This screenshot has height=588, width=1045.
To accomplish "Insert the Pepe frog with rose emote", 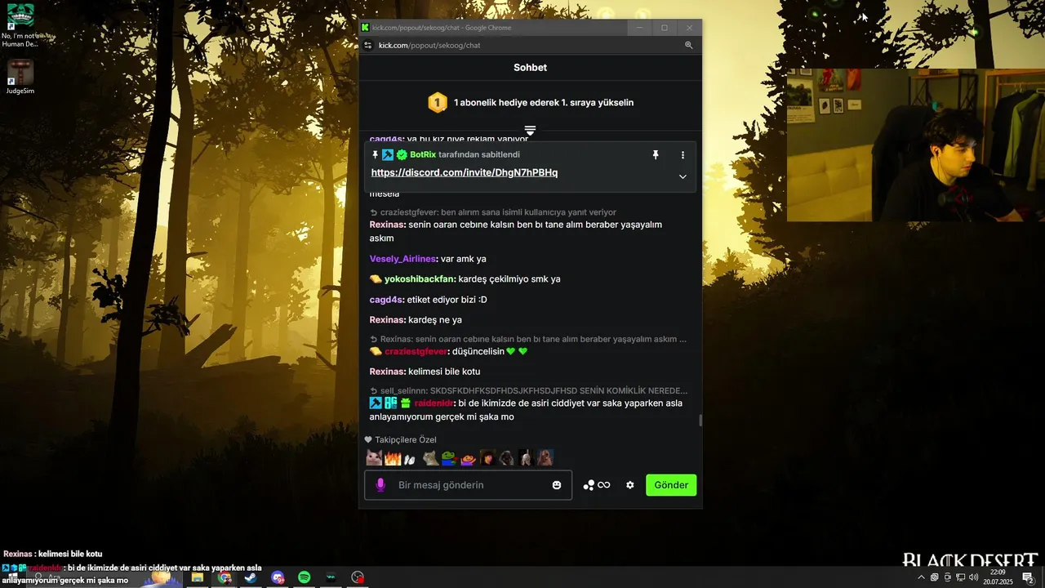I will coord(449,458).
